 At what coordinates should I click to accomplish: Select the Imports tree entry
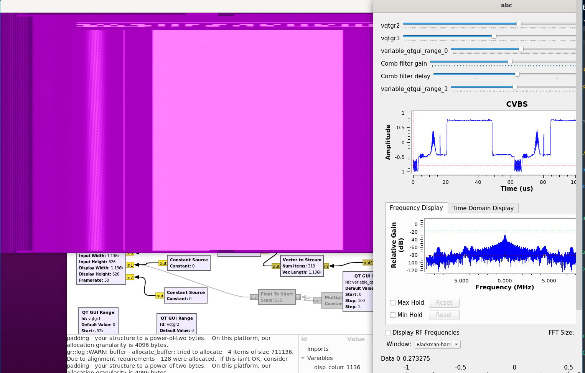tap(318, 349)
